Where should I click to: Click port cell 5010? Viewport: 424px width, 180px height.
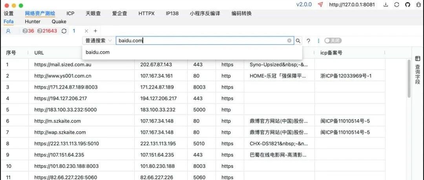click(199, 144)
